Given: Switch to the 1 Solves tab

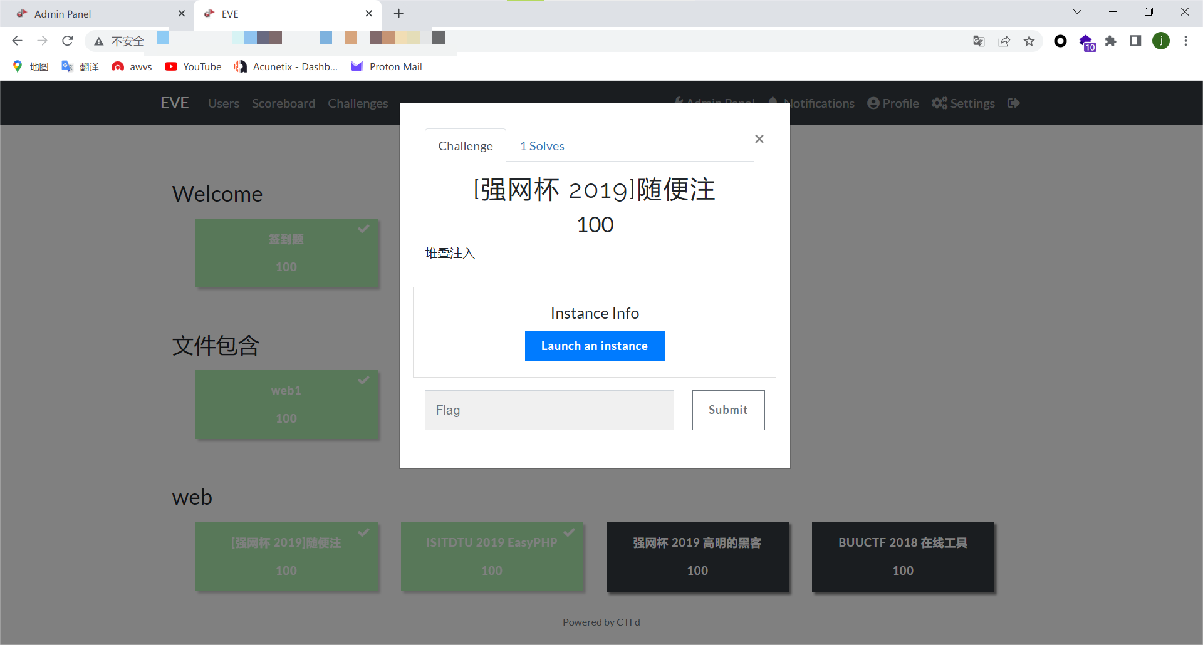Looking at the screenshot, I should click(x=541, y=146).
